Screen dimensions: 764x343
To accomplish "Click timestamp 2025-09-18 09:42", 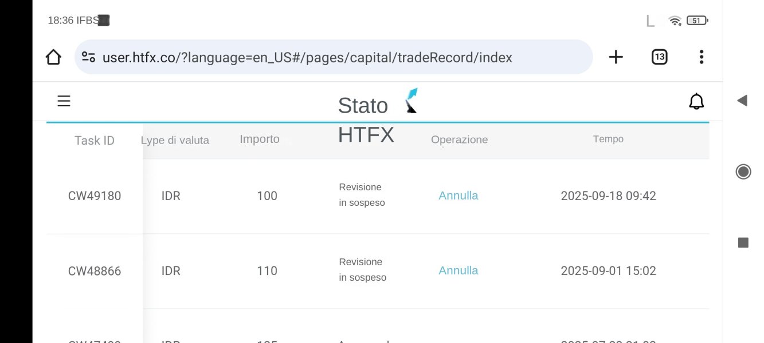I will (x=608, y=196).
